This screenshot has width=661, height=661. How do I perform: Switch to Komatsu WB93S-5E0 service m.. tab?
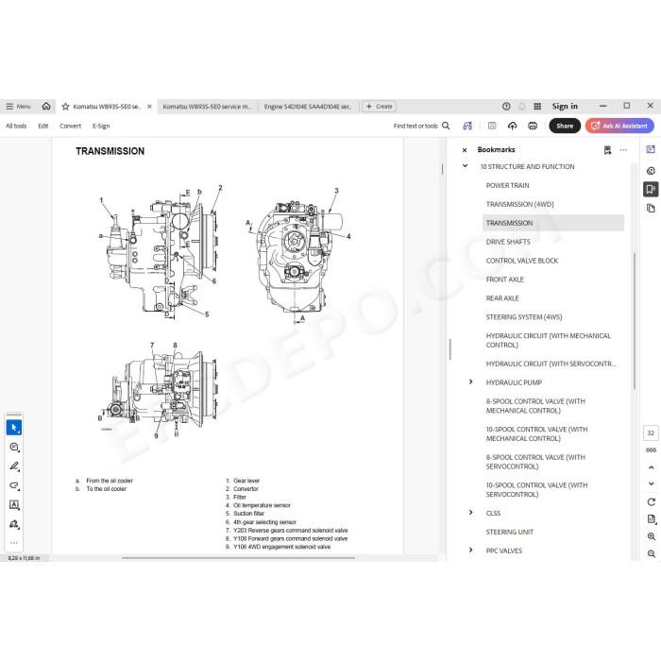coord(207,107)
